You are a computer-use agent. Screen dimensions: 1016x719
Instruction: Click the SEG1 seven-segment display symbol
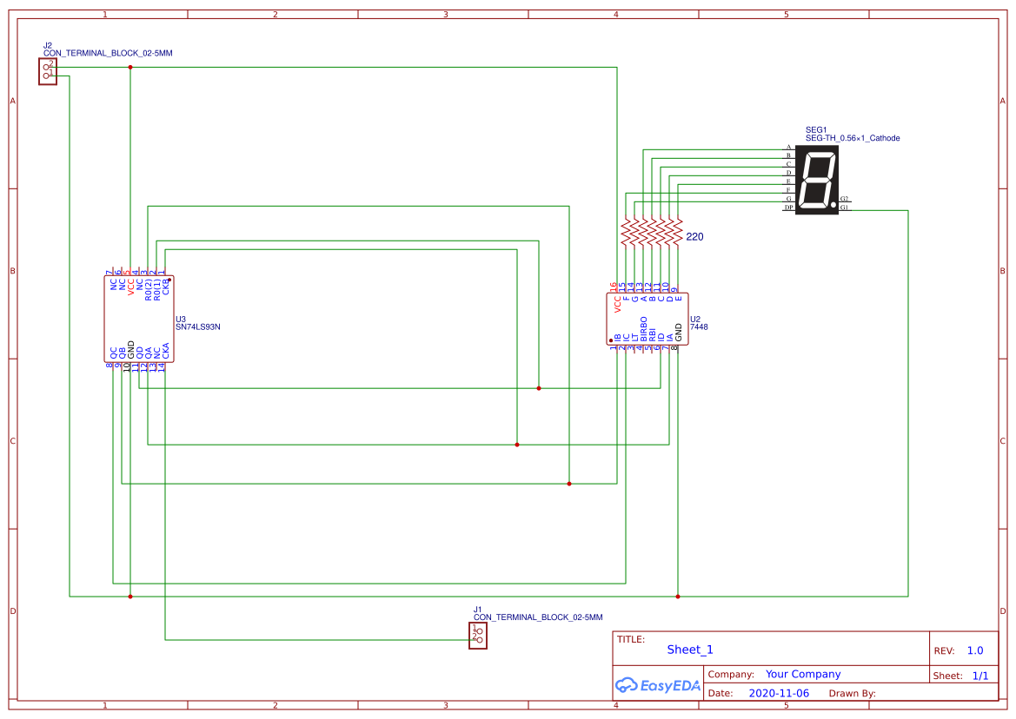815,178
